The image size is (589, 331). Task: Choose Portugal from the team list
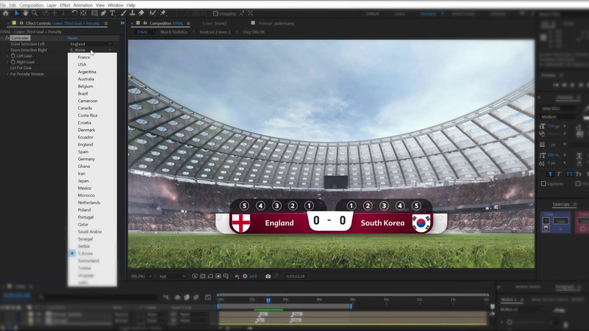tap(86, 217)
